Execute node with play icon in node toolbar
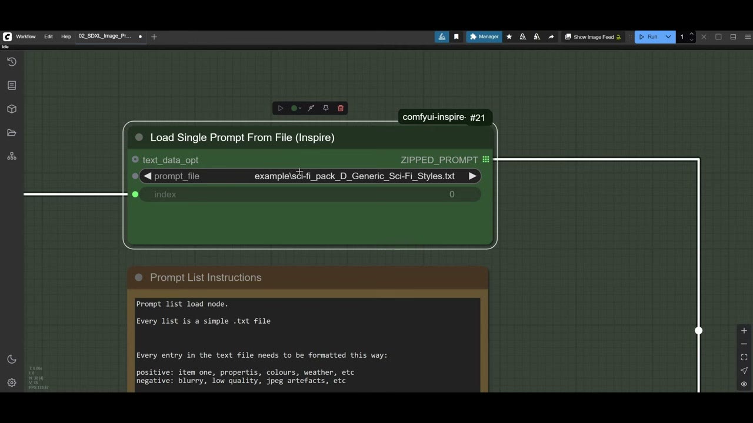 [281, 108]
